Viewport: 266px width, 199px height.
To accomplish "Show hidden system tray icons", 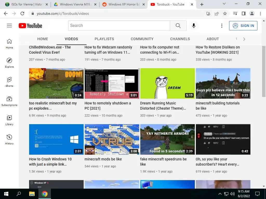I will tap(220, 194).
